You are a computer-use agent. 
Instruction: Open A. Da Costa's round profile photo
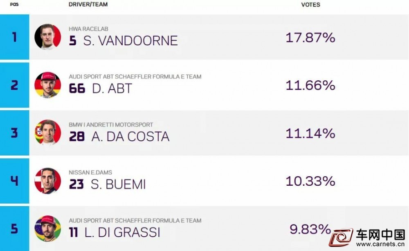47,133
